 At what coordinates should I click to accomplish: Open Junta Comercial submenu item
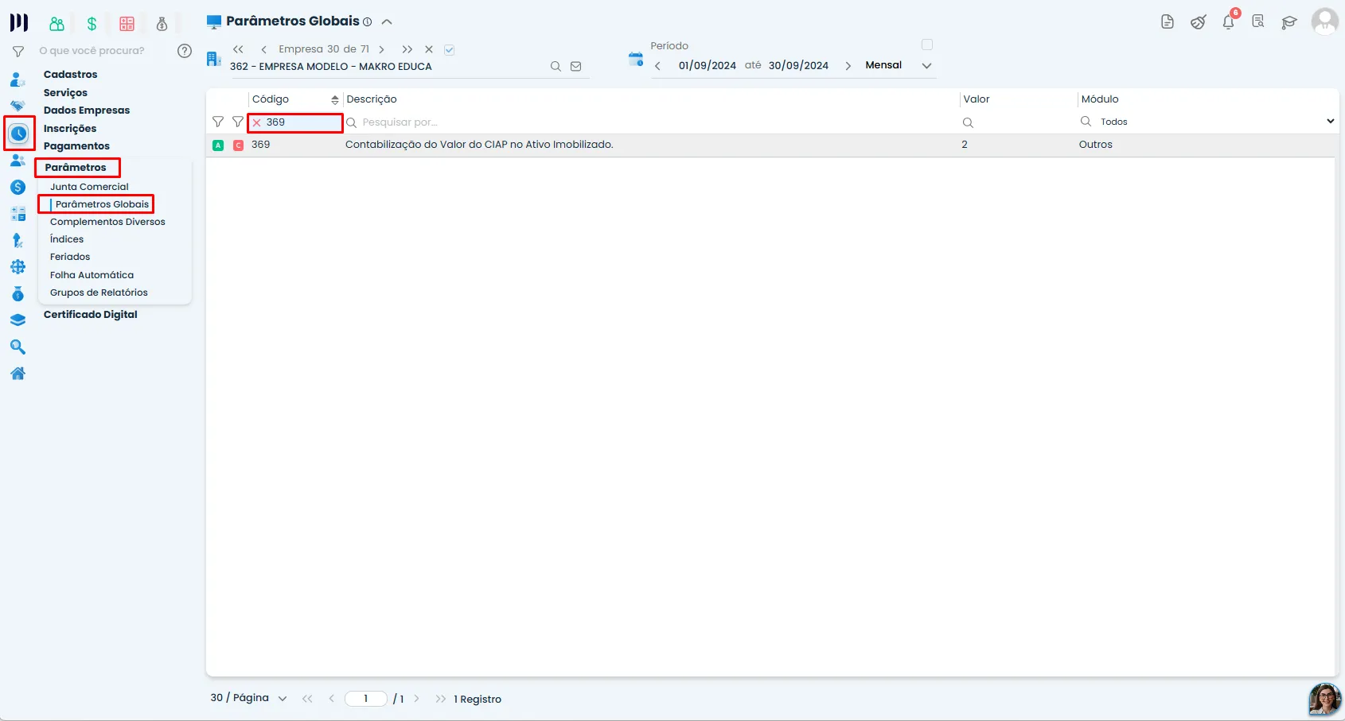pos(89,187)
